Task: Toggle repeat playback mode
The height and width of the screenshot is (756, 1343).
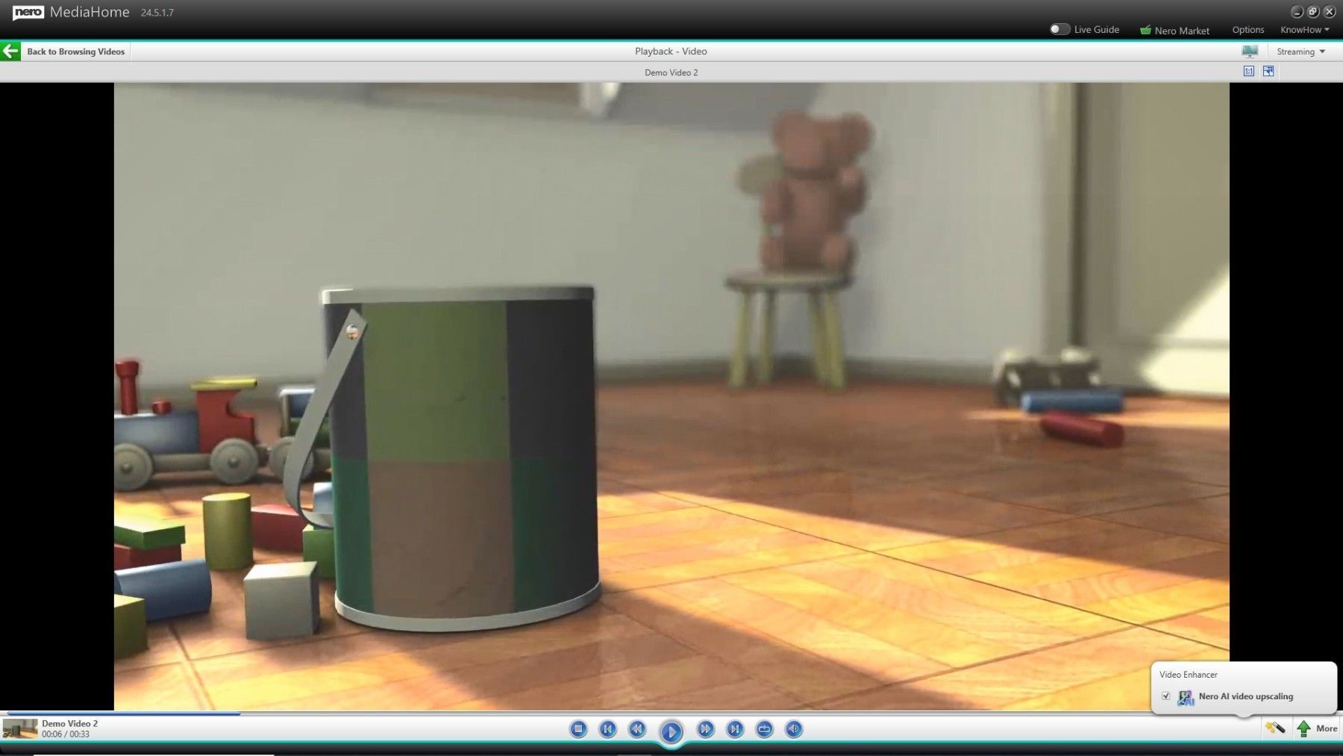Action: point(764,729)
